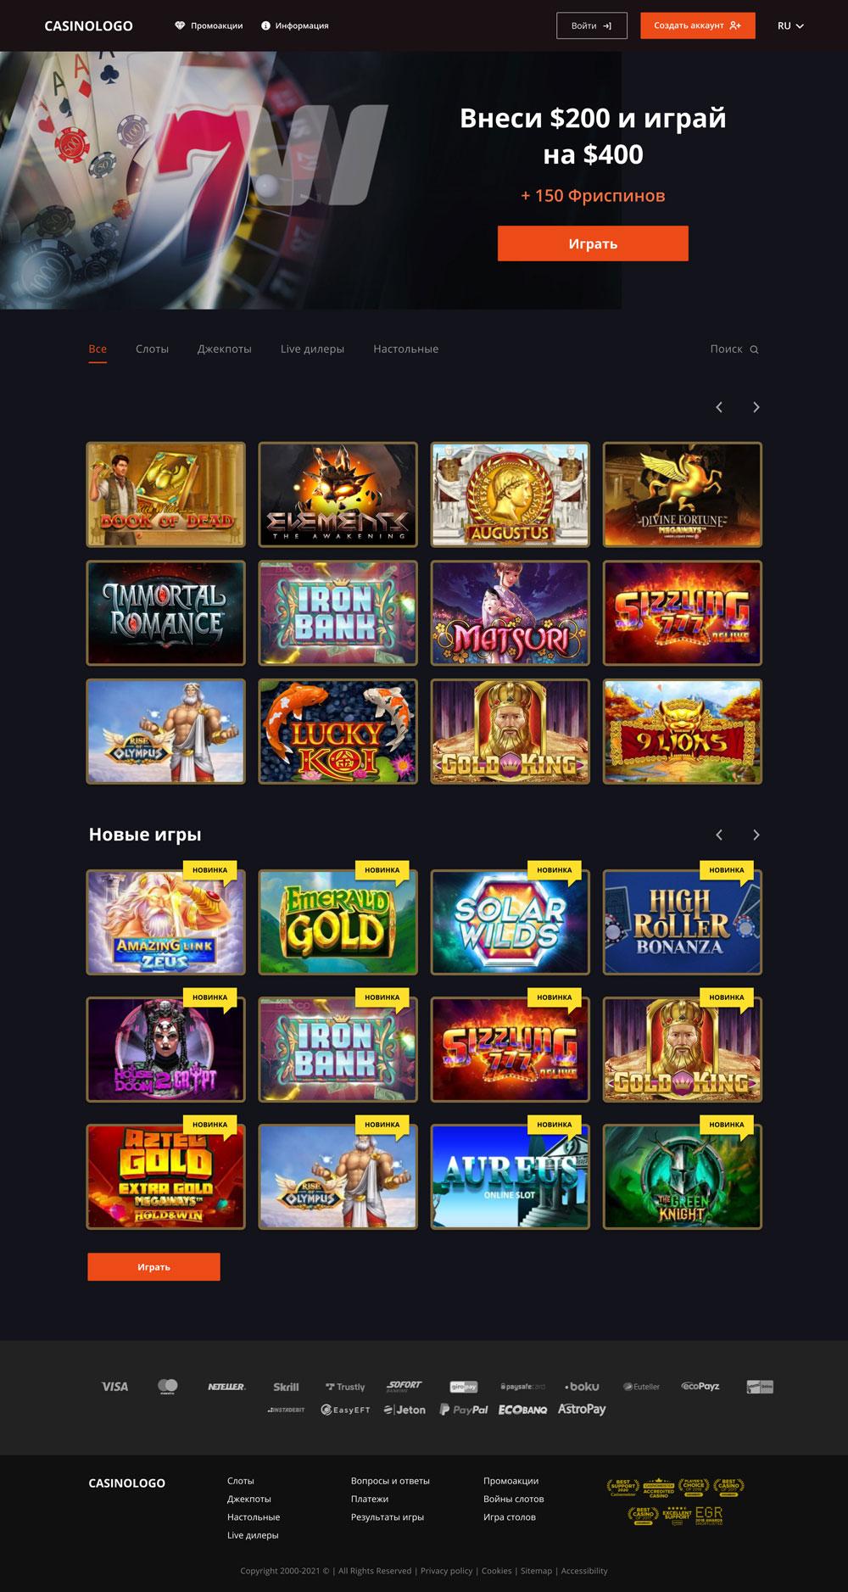Screen dimensions: 848x1592
Task: Click the previous arrow above top games grid
Action: 719,407
